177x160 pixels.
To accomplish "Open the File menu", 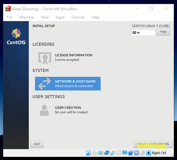I will point(9,17).
